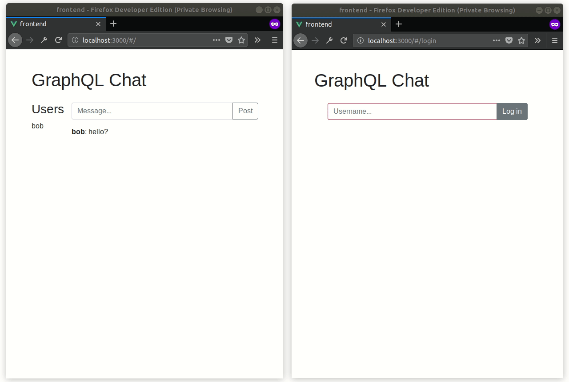Open developer tools wrench in left window
The width and height of the screenshot is (569, 382).
point(44,40)
